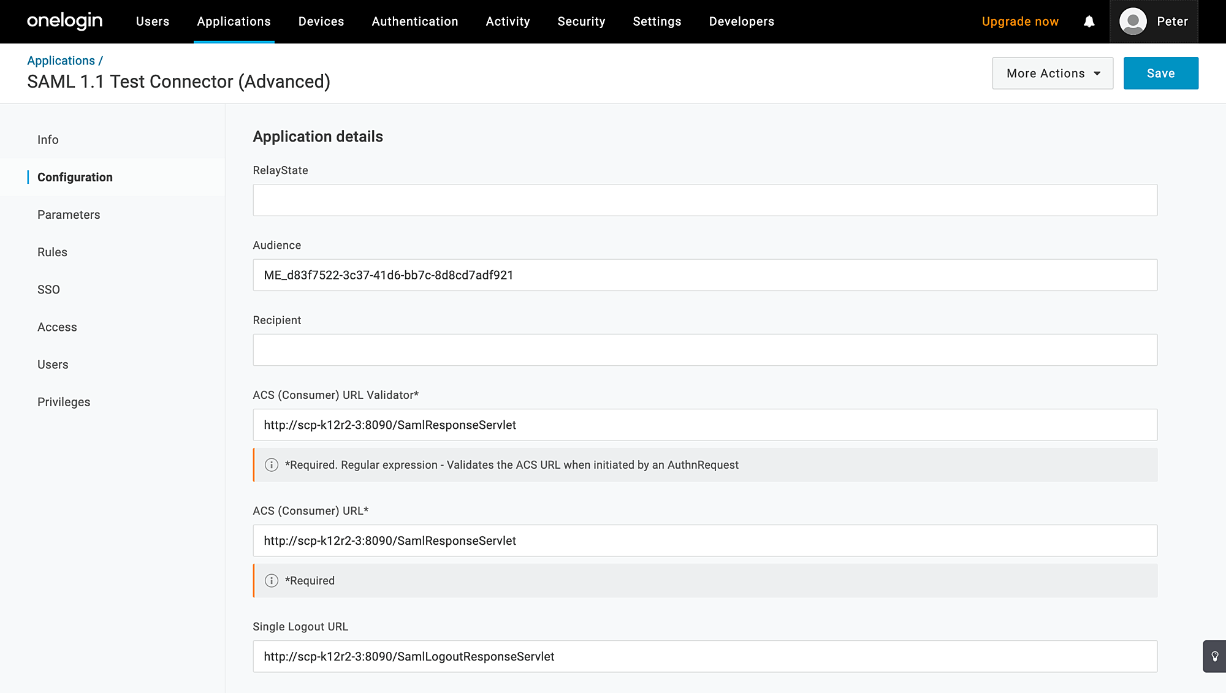Open the Developers top menu
The image size is (1226, 693).
[x=741, y=21]
